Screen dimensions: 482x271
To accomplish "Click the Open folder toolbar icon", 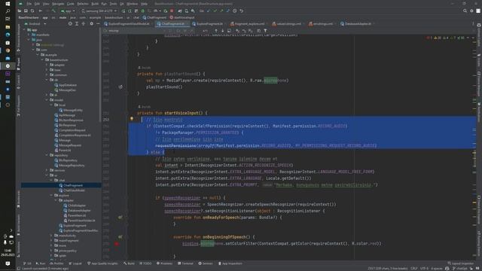I will 20,11.
